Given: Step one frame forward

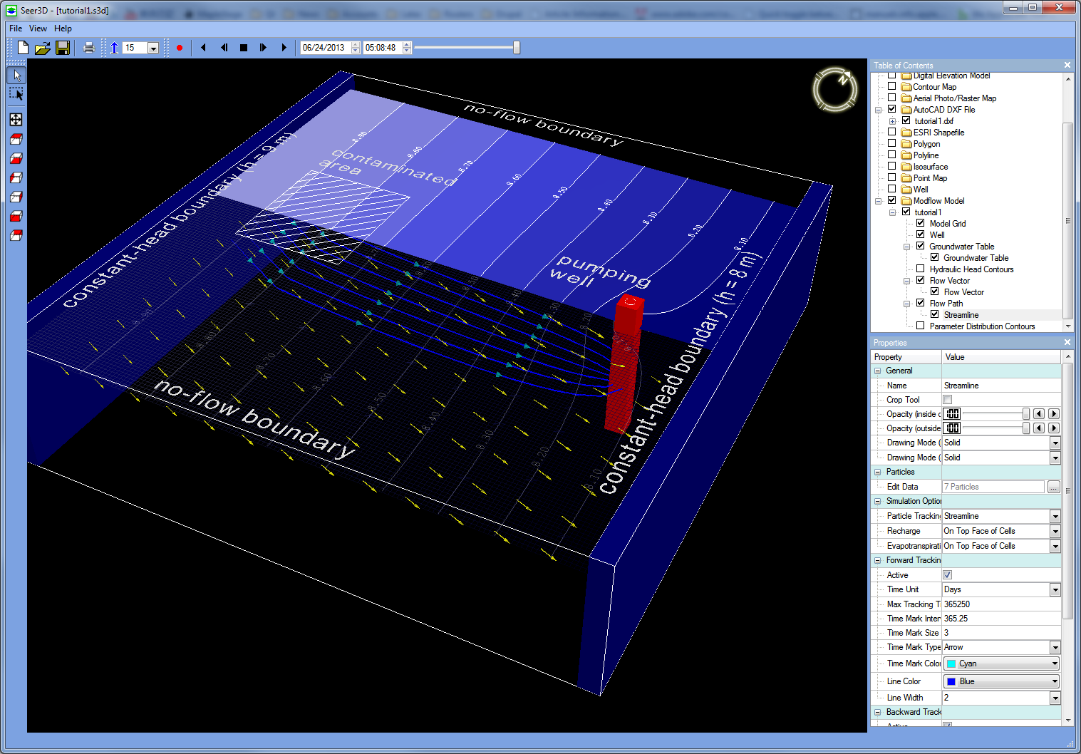Looking at the screenshot, I should coord(264,48).
